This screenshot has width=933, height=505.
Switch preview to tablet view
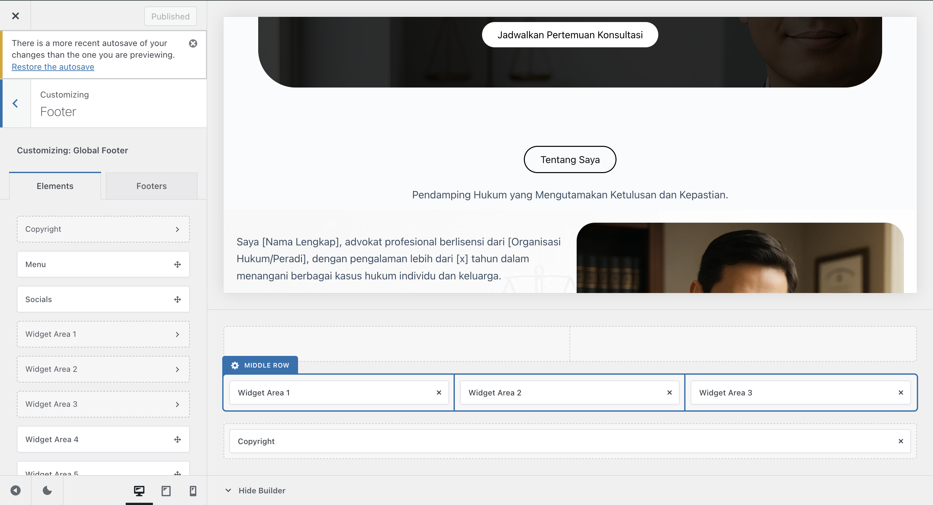tap(166, 491)
